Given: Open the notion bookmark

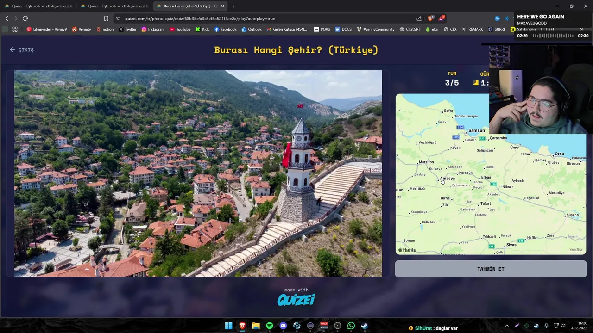Looking at the screenshot, I should coord(105,29).
